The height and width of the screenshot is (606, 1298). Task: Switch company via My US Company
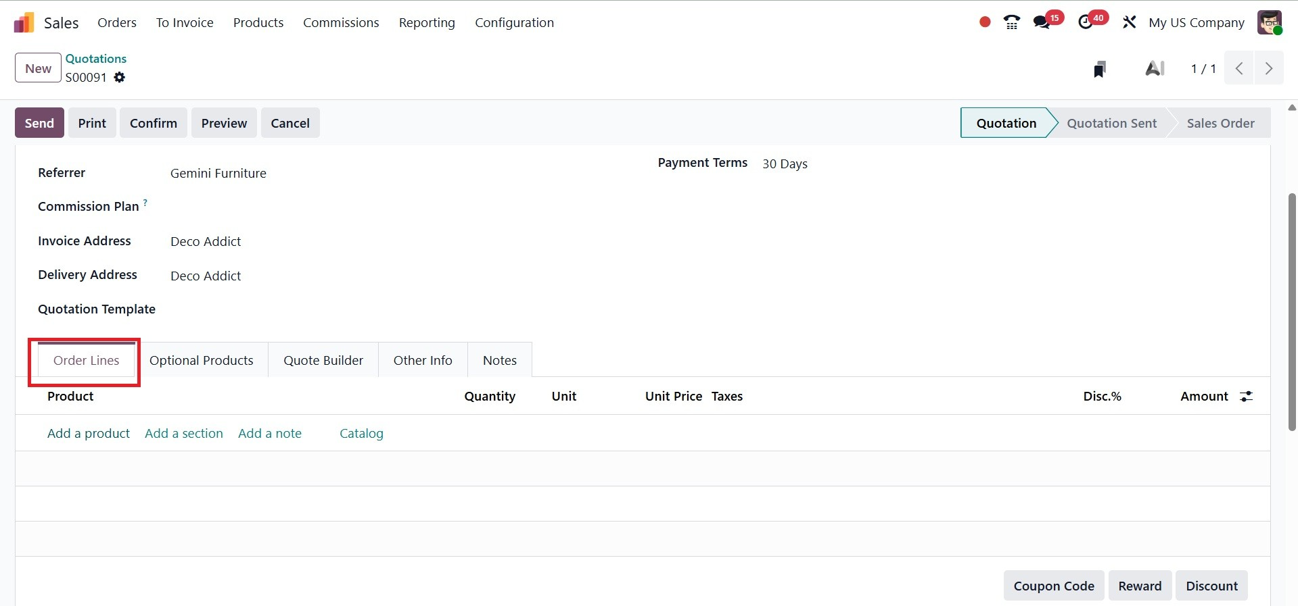[x=1197, y=22]
